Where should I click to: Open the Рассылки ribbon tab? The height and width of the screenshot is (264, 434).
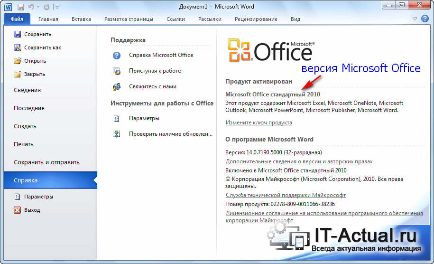[210, 19]
